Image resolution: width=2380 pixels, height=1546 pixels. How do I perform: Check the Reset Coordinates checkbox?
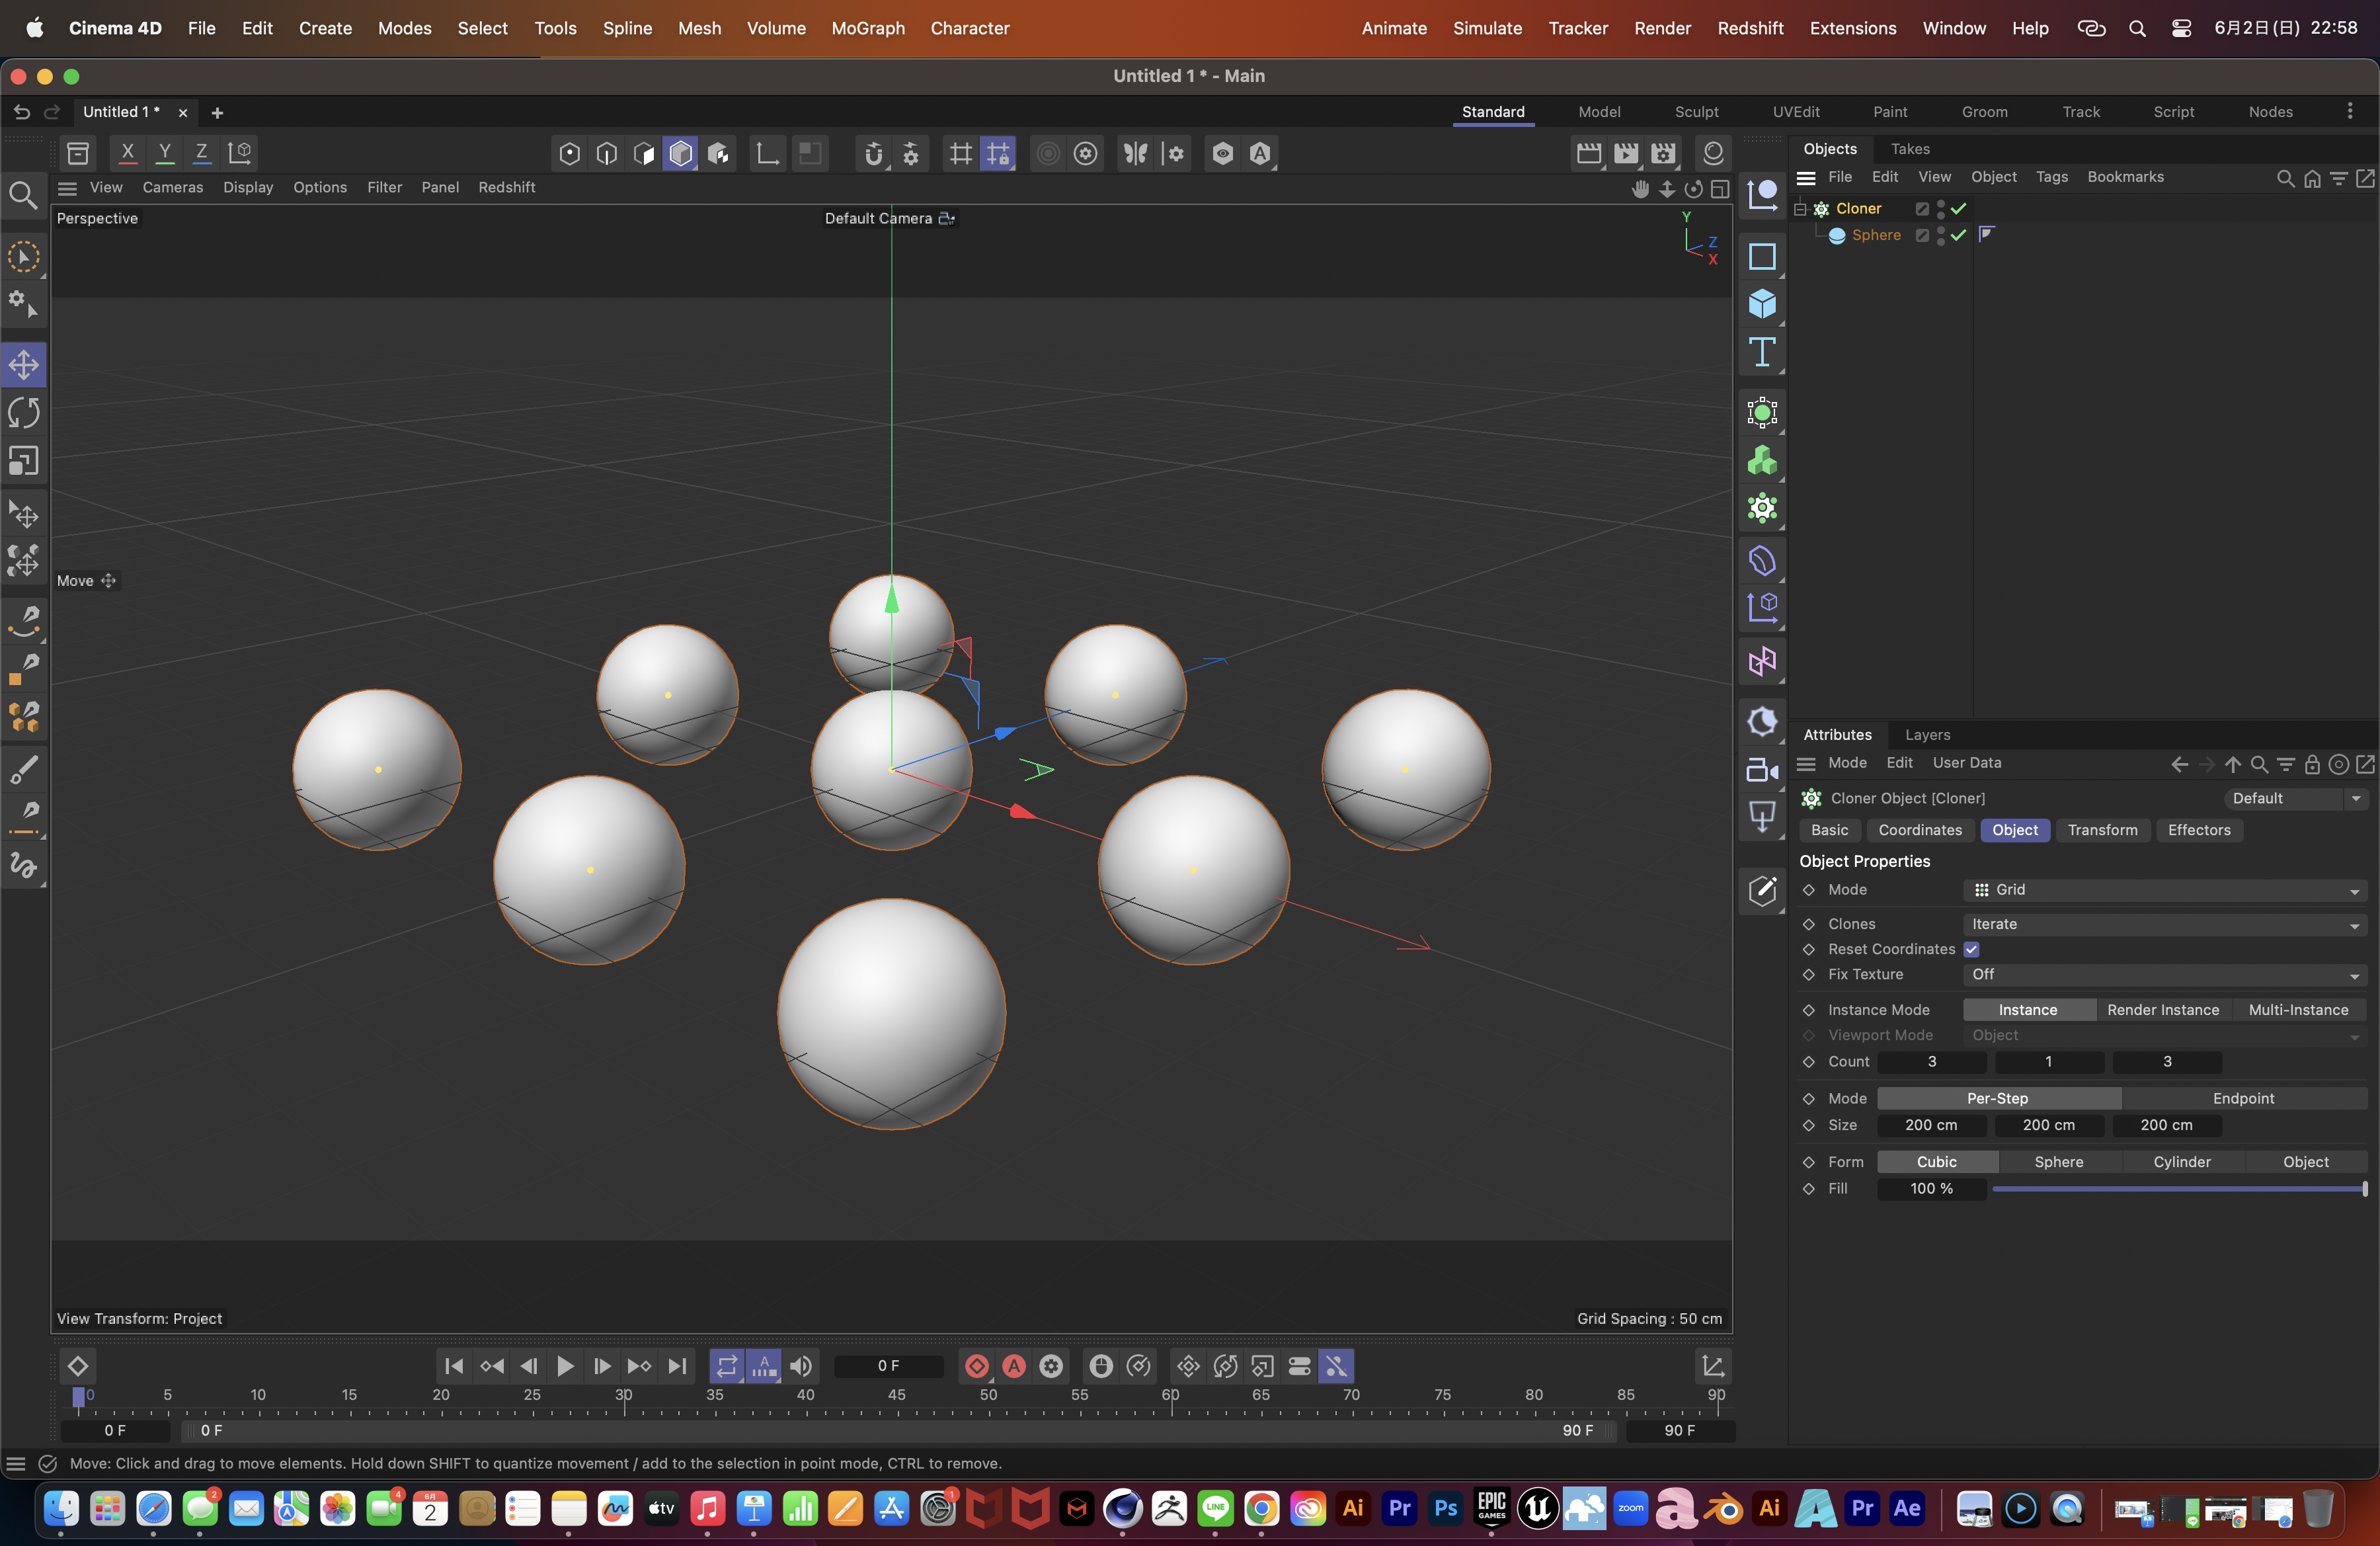[1973, 949]
